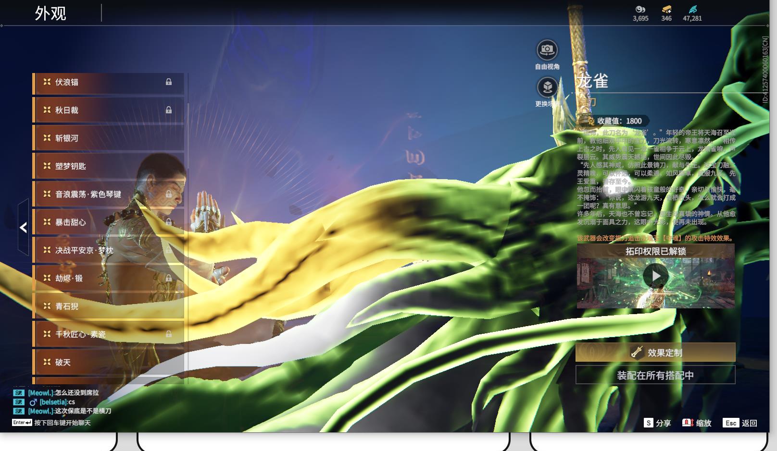Click the silver coin currency icon
The width and height of the screenshot is (777, 451).
pos(640,9)
